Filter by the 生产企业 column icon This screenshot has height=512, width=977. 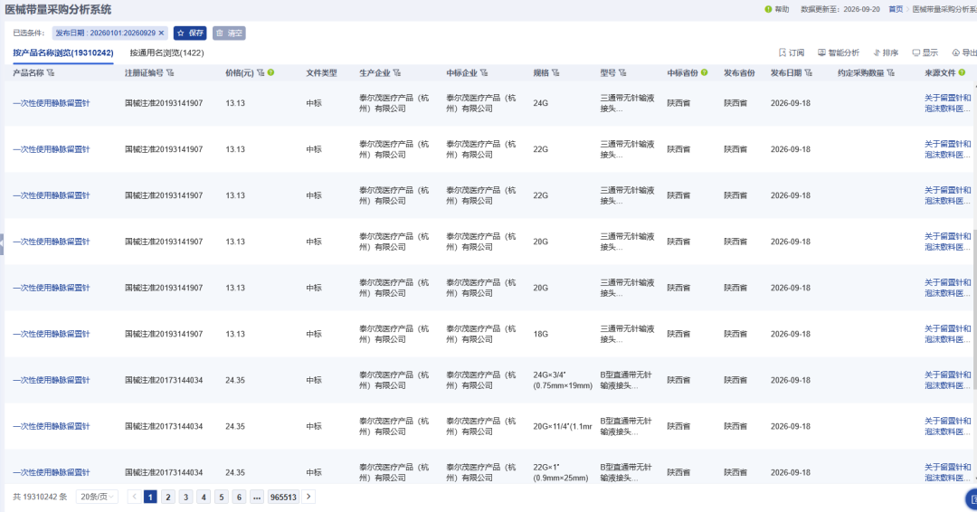click(397, 73)
